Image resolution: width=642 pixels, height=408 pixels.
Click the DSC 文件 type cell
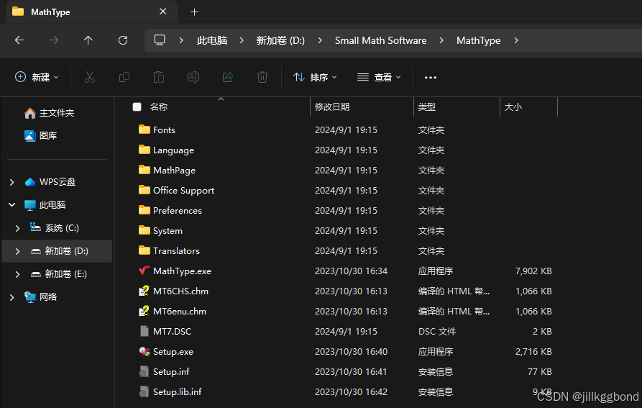437,332
